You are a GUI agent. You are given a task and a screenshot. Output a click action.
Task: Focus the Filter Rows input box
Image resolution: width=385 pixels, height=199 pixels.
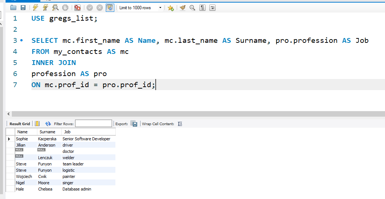point(93,124)
